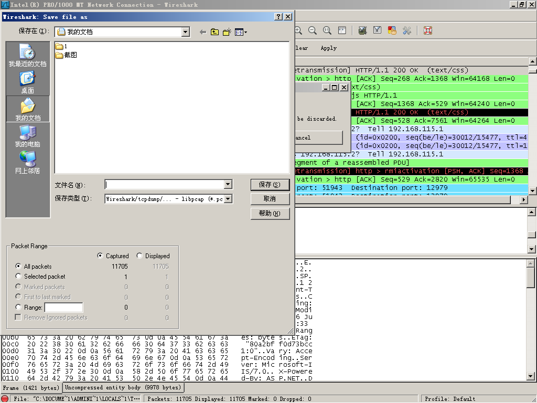Expand the 保存类型 file type dropdown

coord(228,199)
